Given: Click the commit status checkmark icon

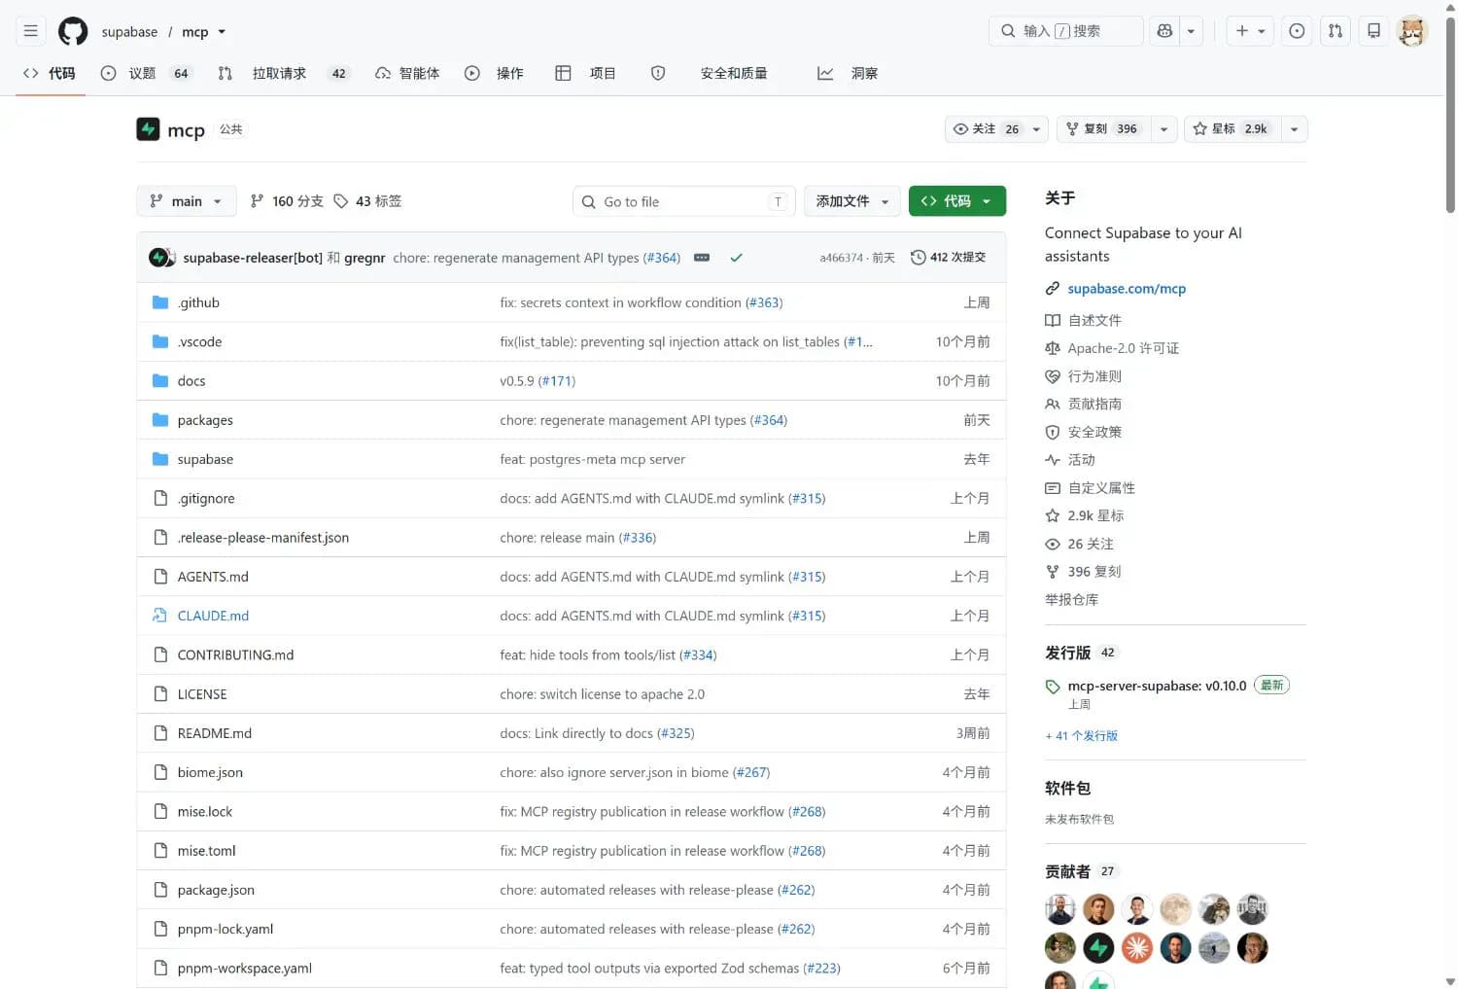Looking at the screenshot, I should pos(736,258).
